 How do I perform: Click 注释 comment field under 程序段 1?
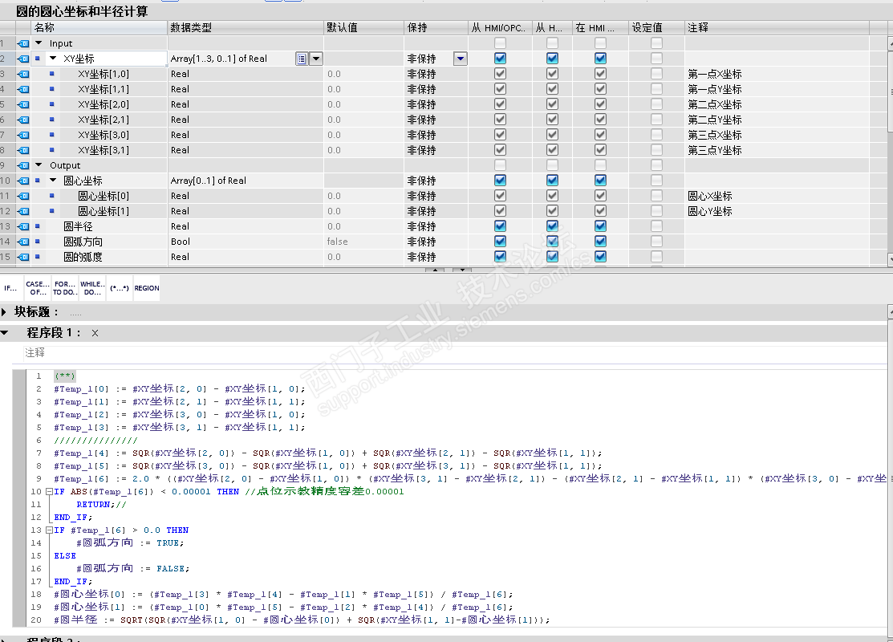(x=454, y=353)
